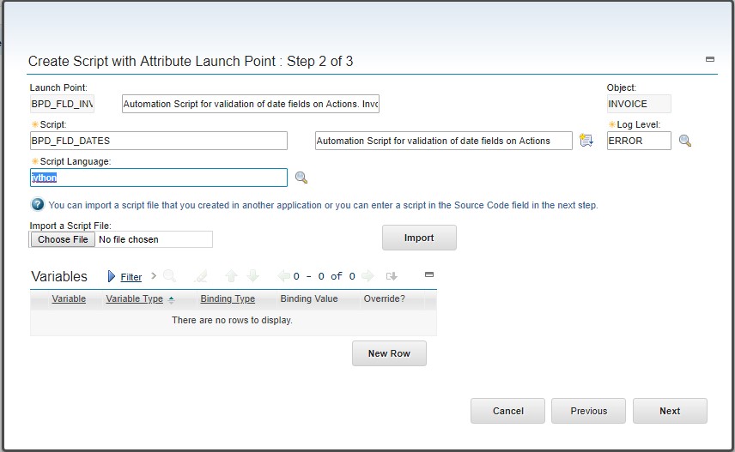Click the Script name field BPD_FLD_DATES

point(159,141)
